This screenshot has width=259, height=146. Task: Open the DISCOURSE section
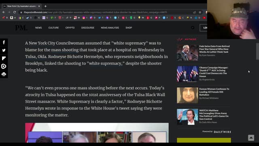tap(88, 28)
